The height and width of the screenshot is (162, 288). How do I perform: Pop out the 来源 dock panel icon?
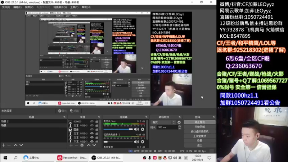click(99, 117)
